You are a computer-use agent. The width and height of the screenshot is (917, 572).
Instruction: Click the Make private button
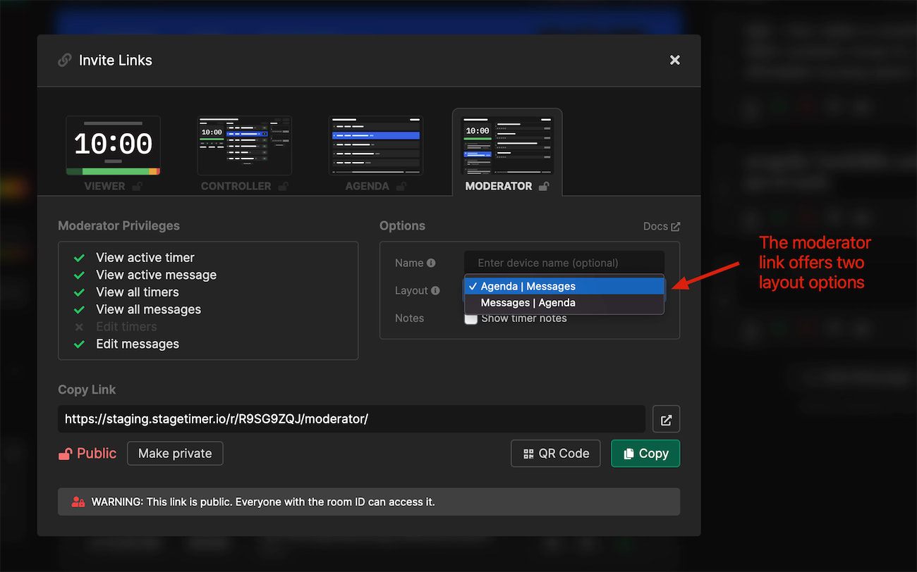pyautogui.click(x=175, y=453)
